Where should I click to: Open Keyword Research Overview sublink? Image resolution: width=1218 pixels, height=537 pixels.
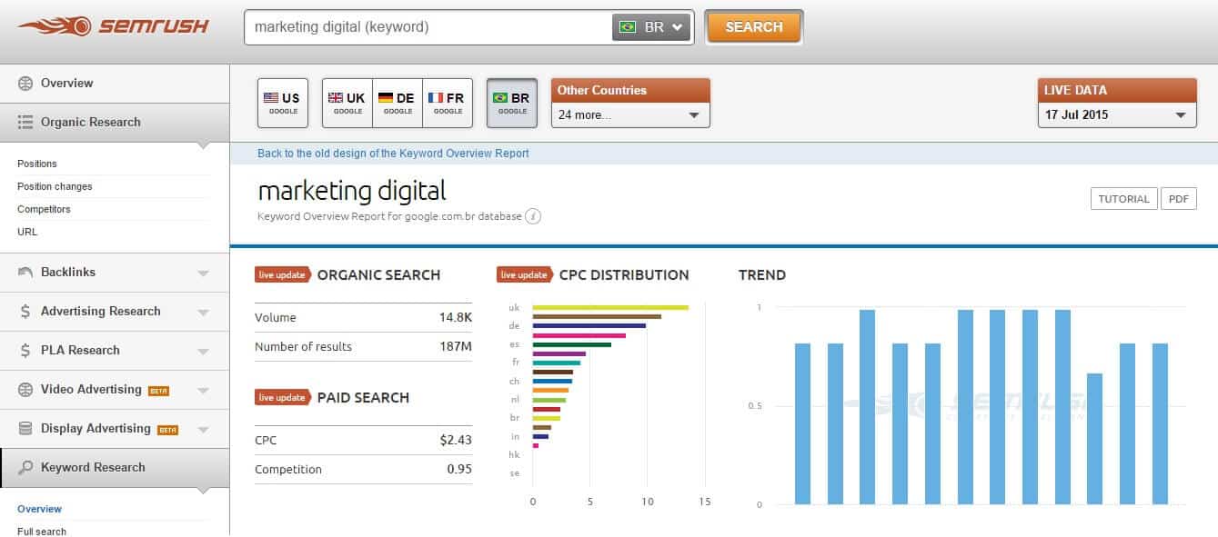pyautogui.click(x=40, y=509)
